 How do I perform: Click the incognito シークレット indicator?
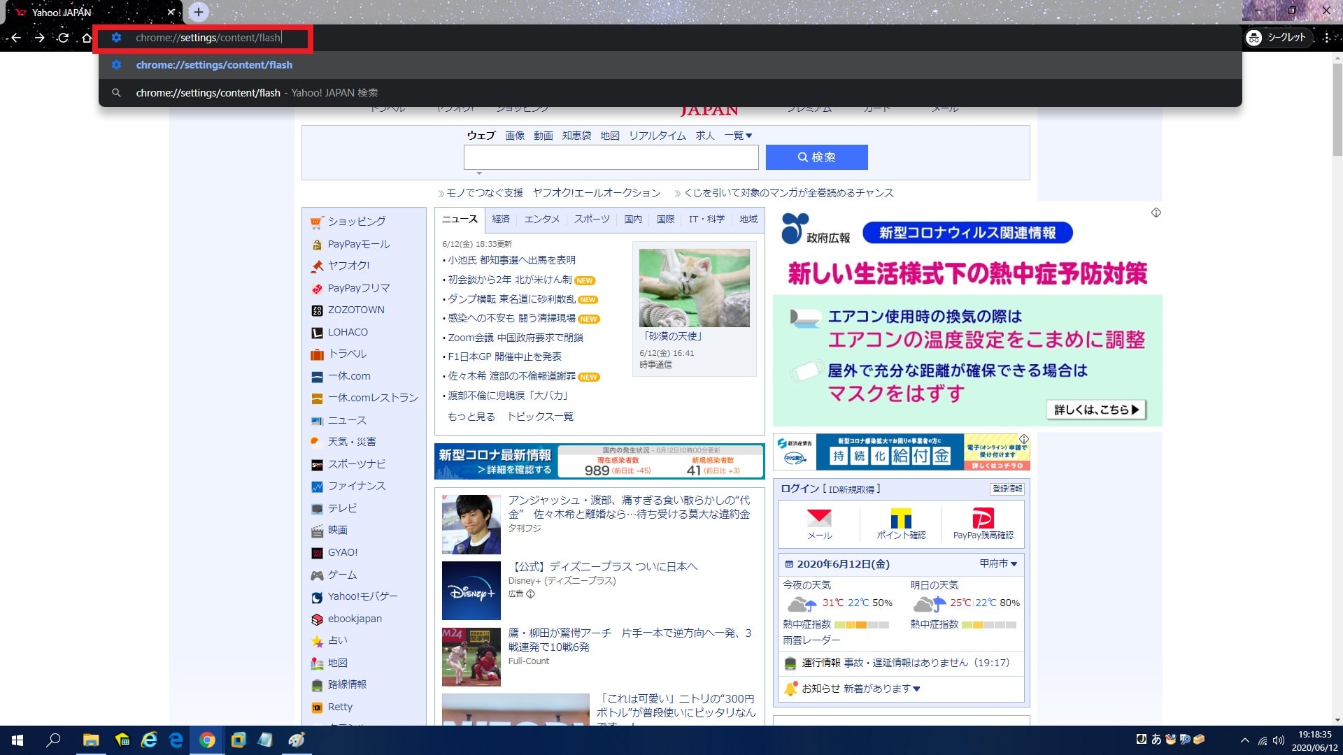[1279, 38]
